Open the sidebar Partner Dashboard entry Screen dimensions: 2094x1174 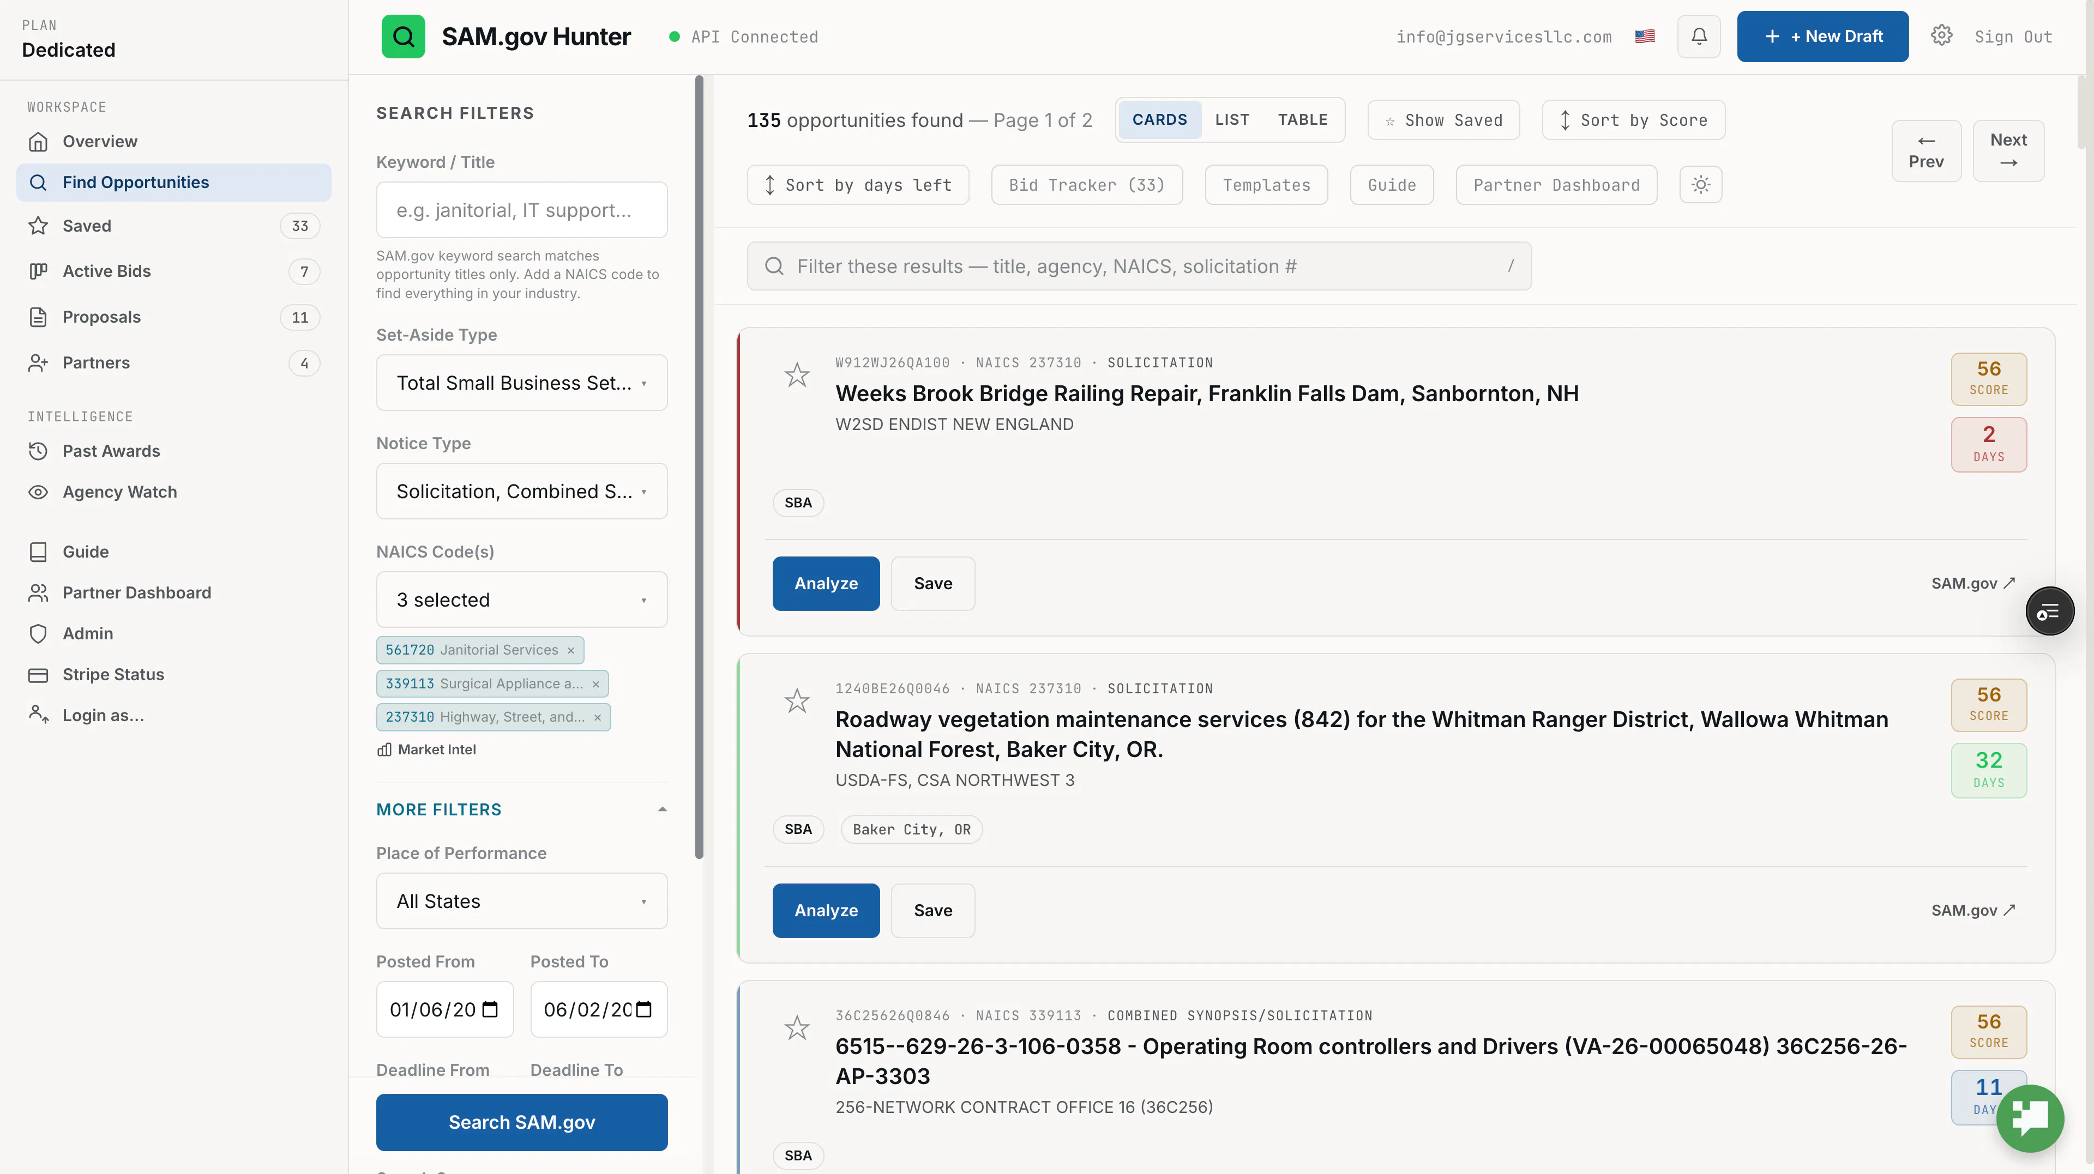click(x=174, y=593)
